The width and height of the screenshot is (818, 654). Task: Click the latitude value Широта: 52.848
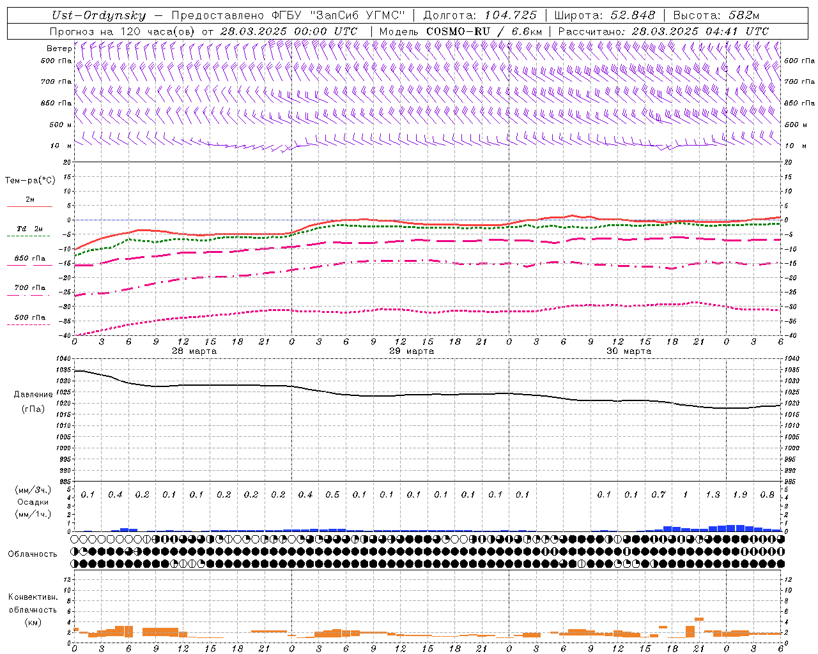(x=605, y=15)
